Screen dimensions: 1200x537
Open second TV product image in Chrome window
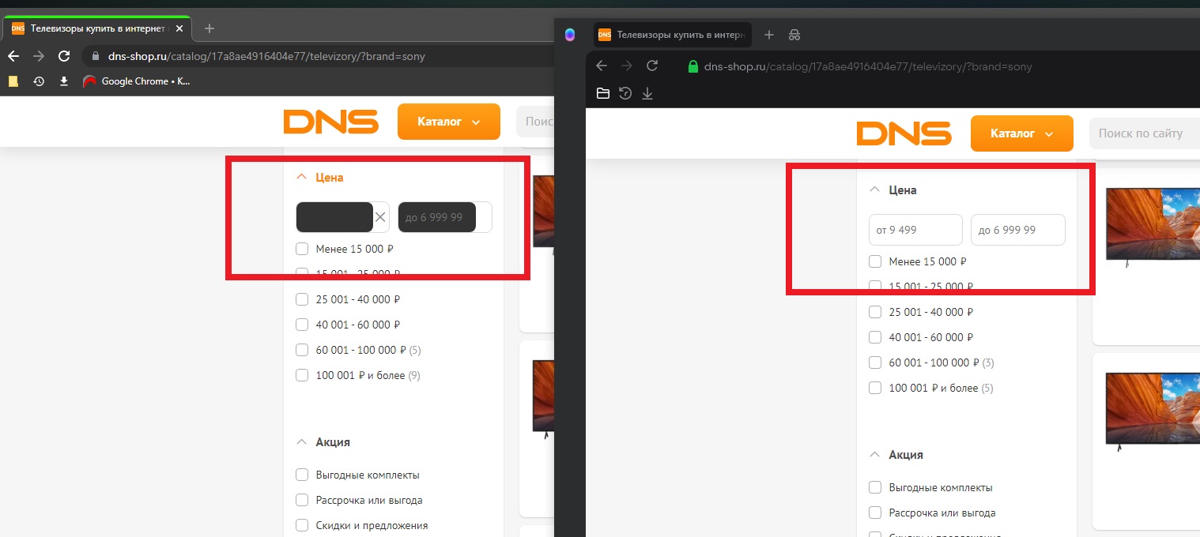click(544, 399)
